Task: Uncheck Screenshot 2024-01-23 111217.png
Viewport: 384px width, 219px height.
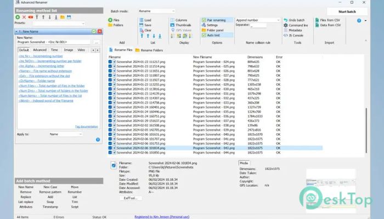Action: point(110,62)
